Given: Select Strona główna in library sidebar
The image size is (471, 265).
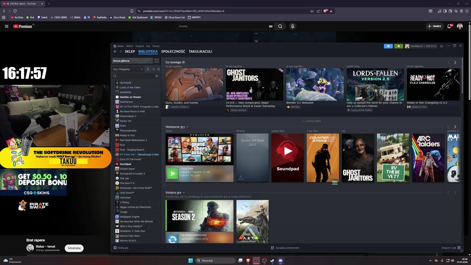Looking at the screenshot, I should [132, 61].
